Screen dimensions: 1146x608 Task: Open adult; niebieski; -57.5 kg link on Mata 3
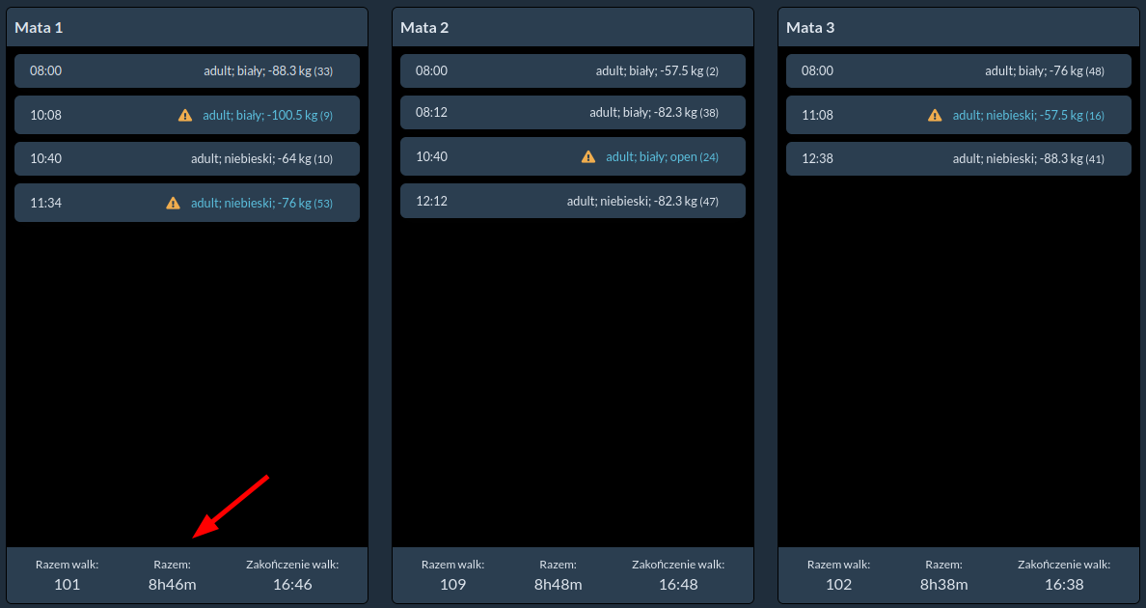point(1027,115)
